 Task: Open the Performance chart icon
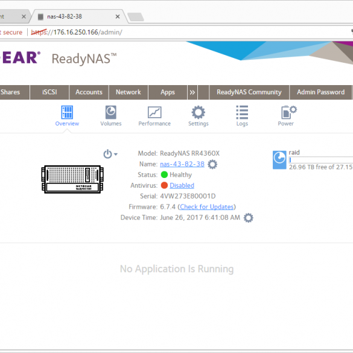(x=154, y=112)
